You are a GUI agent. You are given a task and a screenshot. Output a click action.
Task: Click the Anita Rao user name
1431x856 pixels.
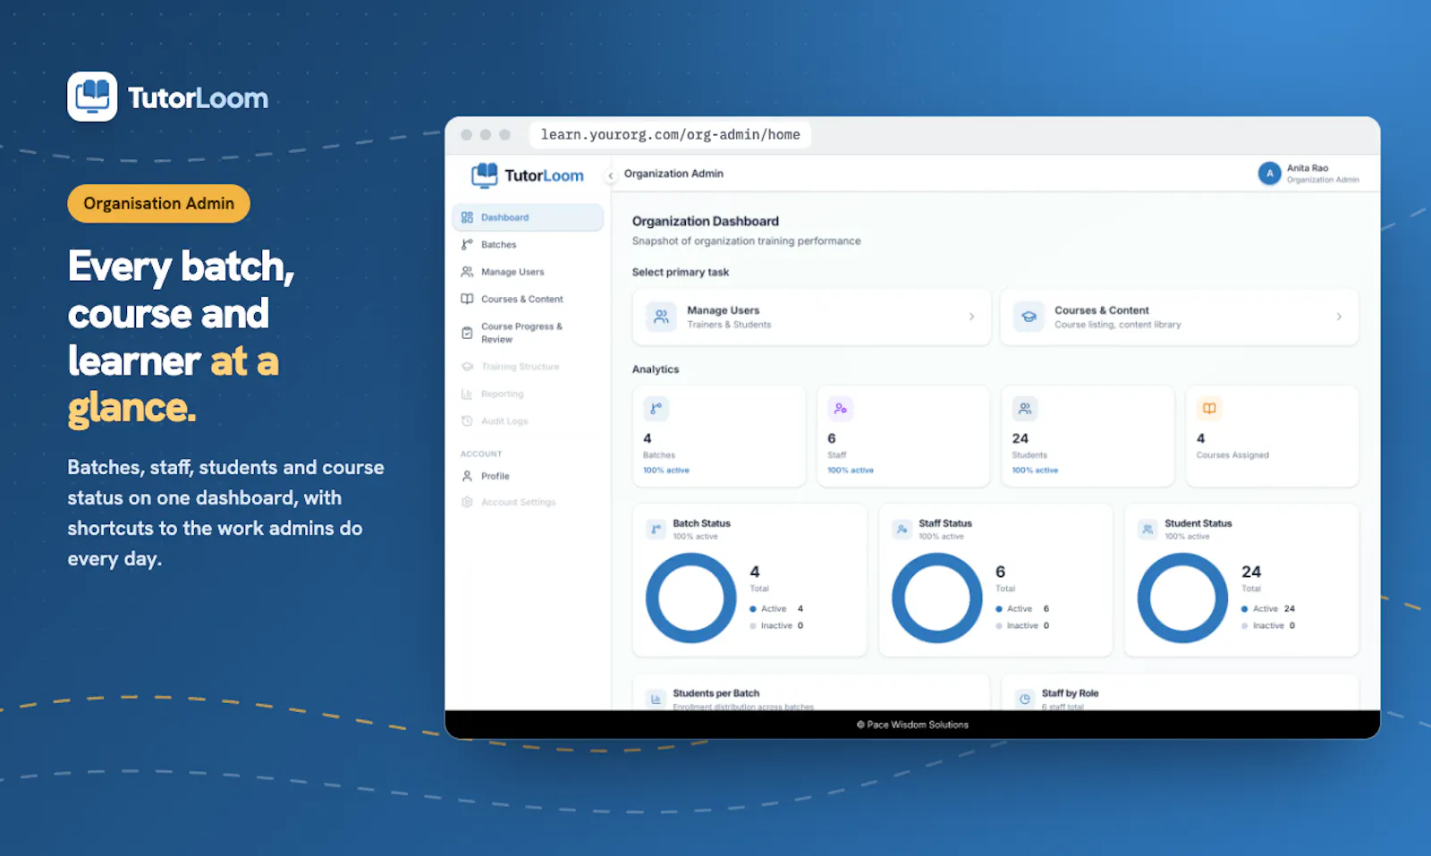point(1308,168)
